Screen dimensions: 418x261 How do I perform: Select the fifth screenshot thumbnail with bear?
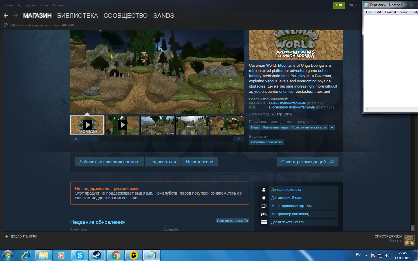227,125
